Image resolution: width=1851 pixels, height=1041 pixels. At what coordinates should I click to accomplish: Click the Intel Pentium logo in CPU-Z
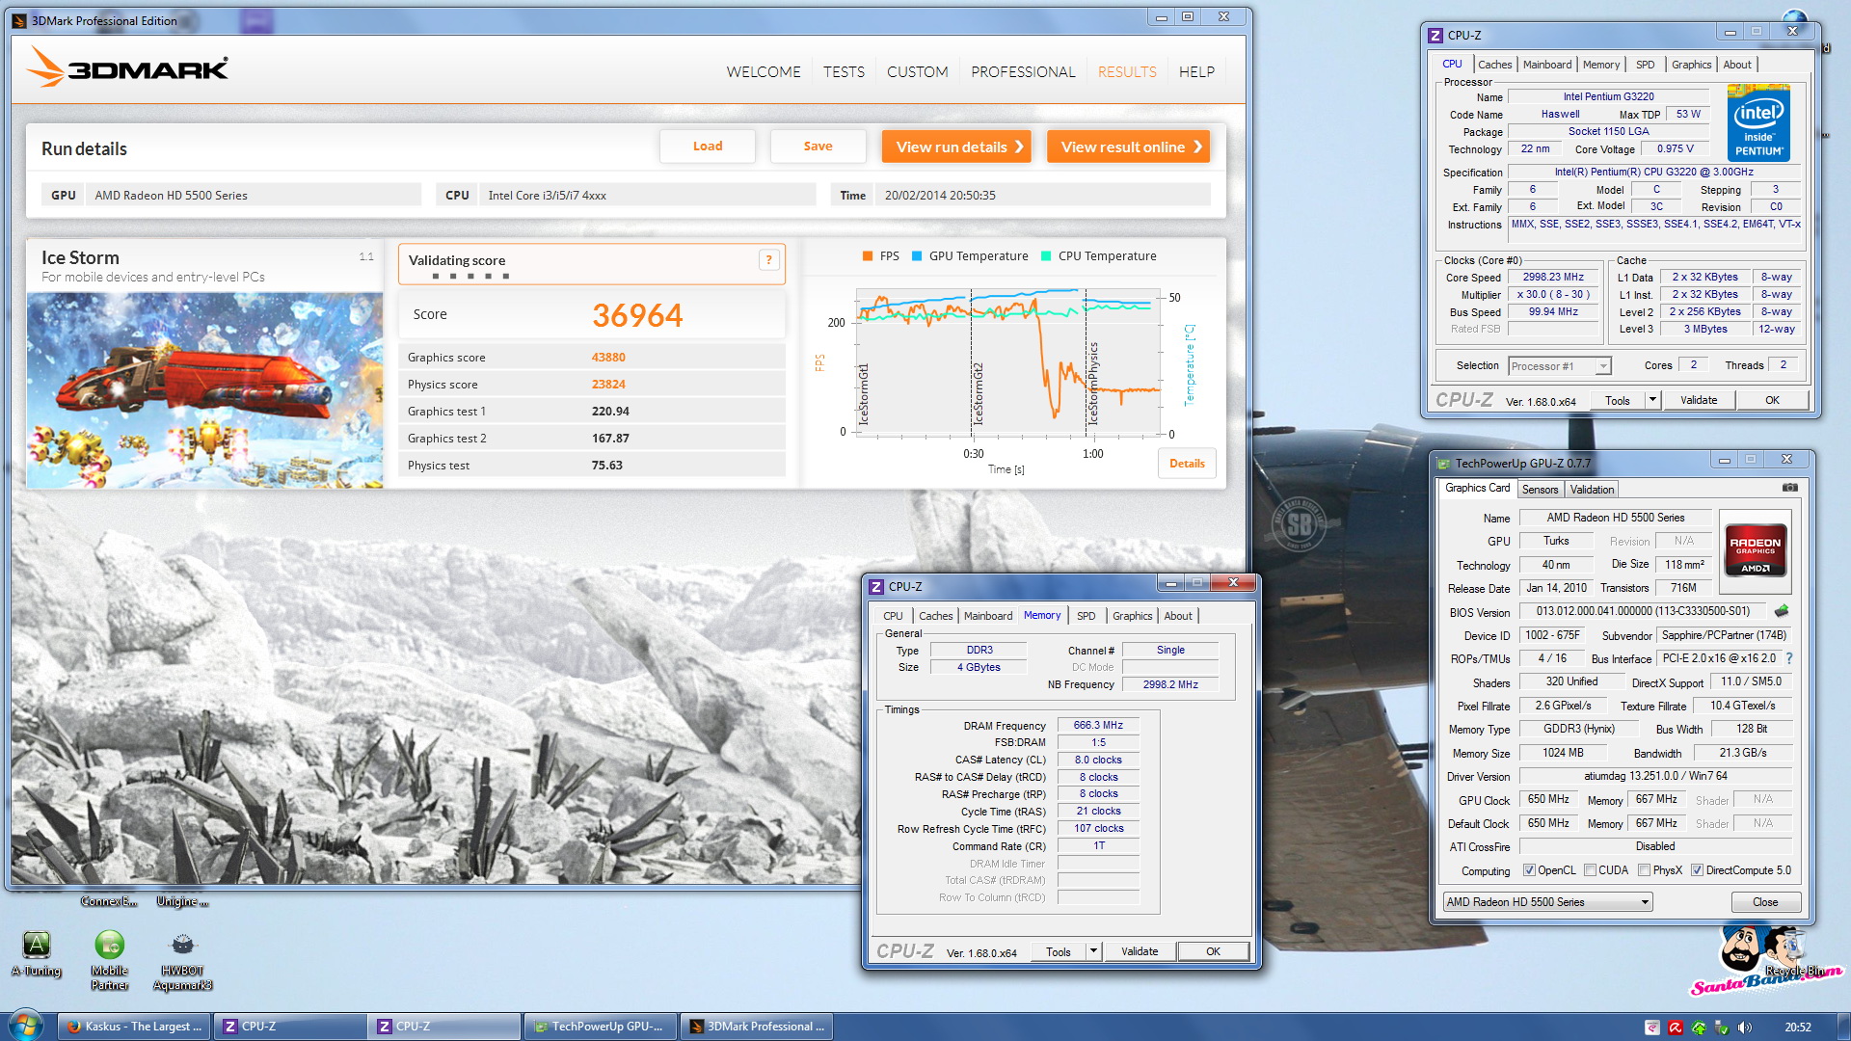tap(1758, 123)
